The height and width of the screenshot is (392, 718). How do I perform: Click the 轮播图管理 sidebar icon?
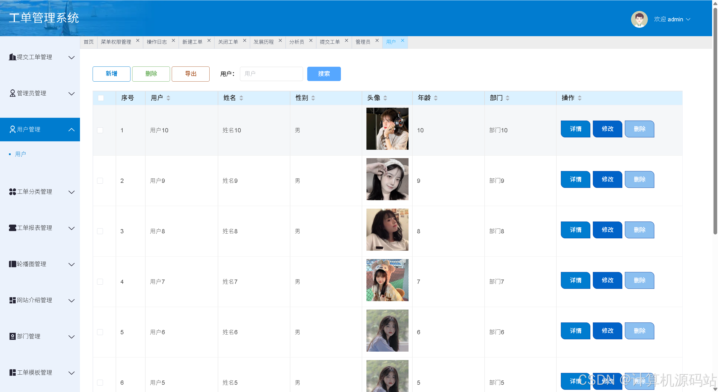[x=12, y=264]
